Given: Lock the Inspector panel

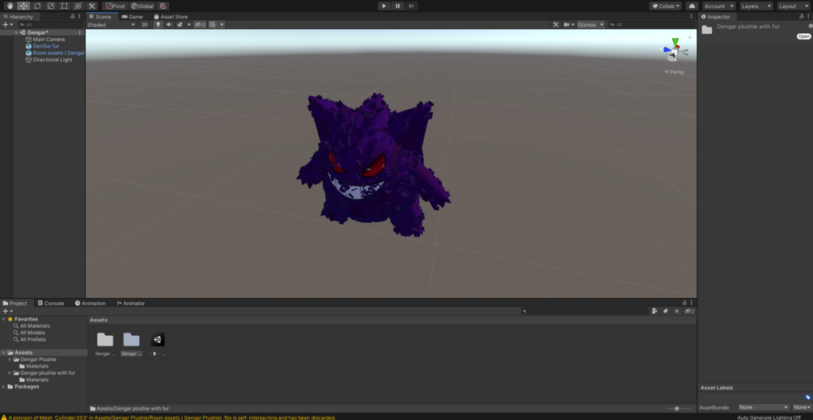Looking at the screenshot, I should coord(801,17).
